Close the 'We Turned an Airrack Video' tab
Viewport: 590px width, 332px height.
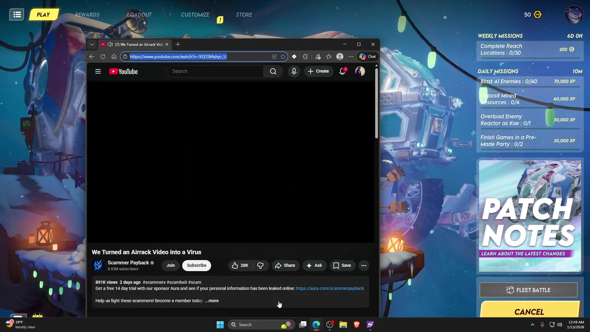pos(166,44)
